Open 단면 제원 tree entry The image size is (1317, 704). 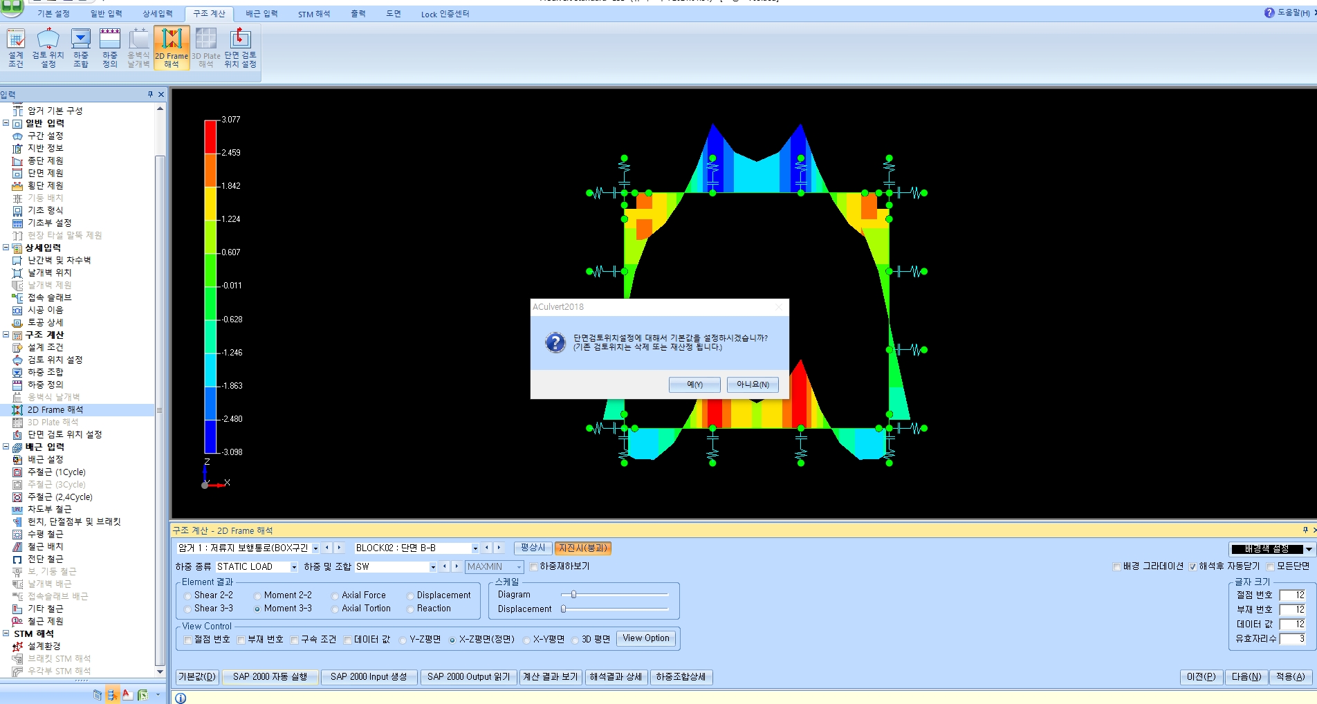[x=45, y=173]
